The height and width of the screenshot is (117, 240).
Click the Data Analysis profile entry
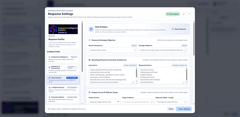tap(63, 80)
